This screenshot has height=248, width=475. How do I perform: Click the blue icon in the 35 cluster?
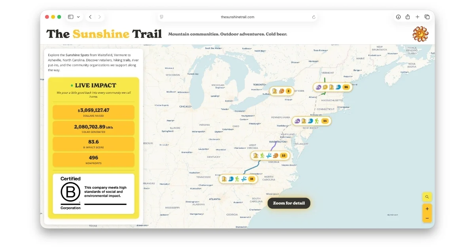(x=310, y=121)
